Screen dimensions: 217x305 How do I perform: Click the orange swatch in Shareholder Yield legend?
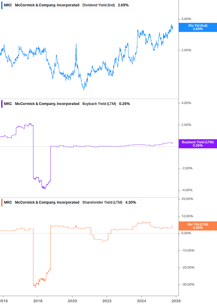coord(2,202)
